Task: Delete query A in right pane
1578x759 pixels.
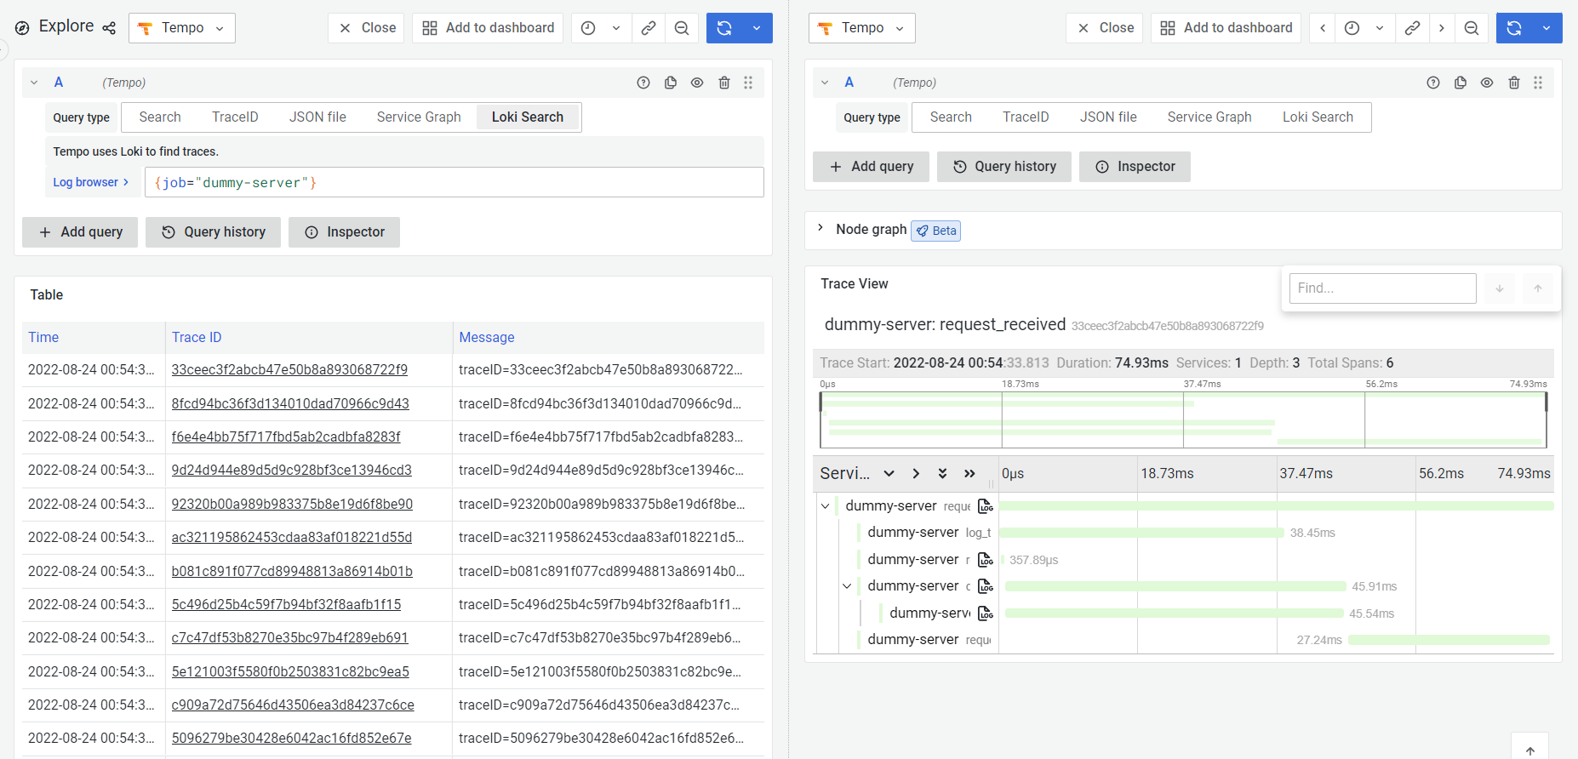Action: coord(1514,83)
